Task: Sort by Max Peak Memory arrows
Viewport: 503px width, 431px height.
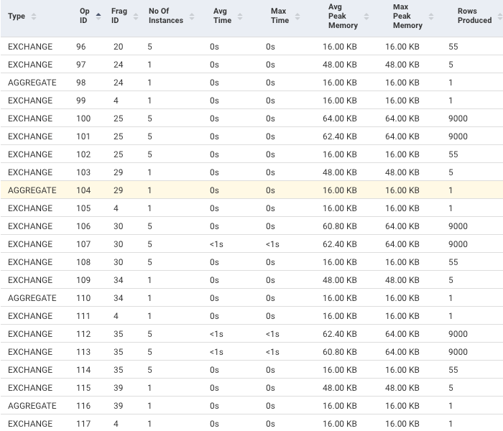Action: [431, 17]
